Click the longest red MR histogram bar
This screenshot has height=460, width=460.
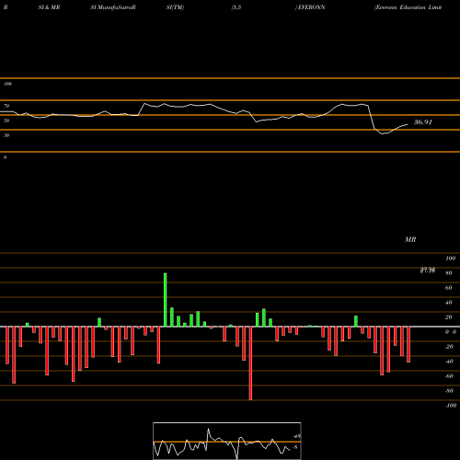(x=250, y=363)
